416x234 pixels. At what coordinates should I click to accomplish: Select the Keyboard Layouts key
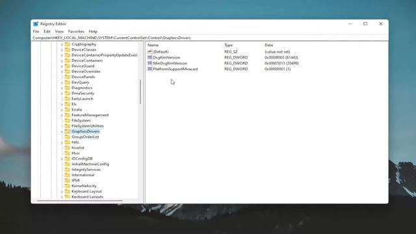click(x=87, y=196)
